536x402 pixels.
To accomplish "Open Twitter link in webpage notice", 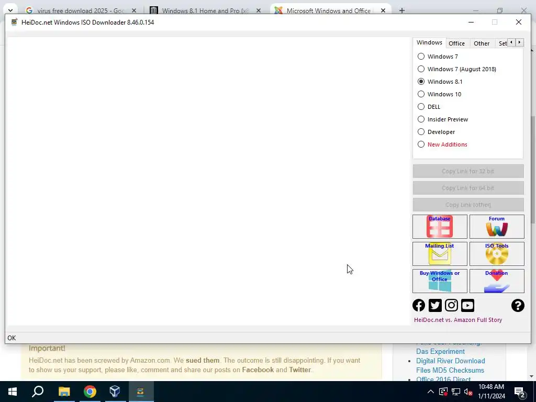I will [x=300, y=370].
